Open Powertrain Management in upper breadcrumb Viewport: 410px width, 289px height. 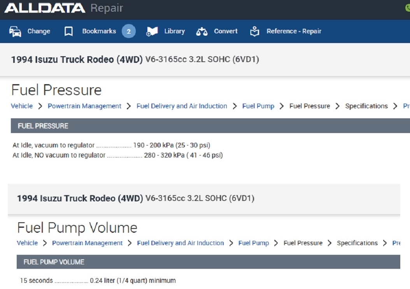coord(84,106)
